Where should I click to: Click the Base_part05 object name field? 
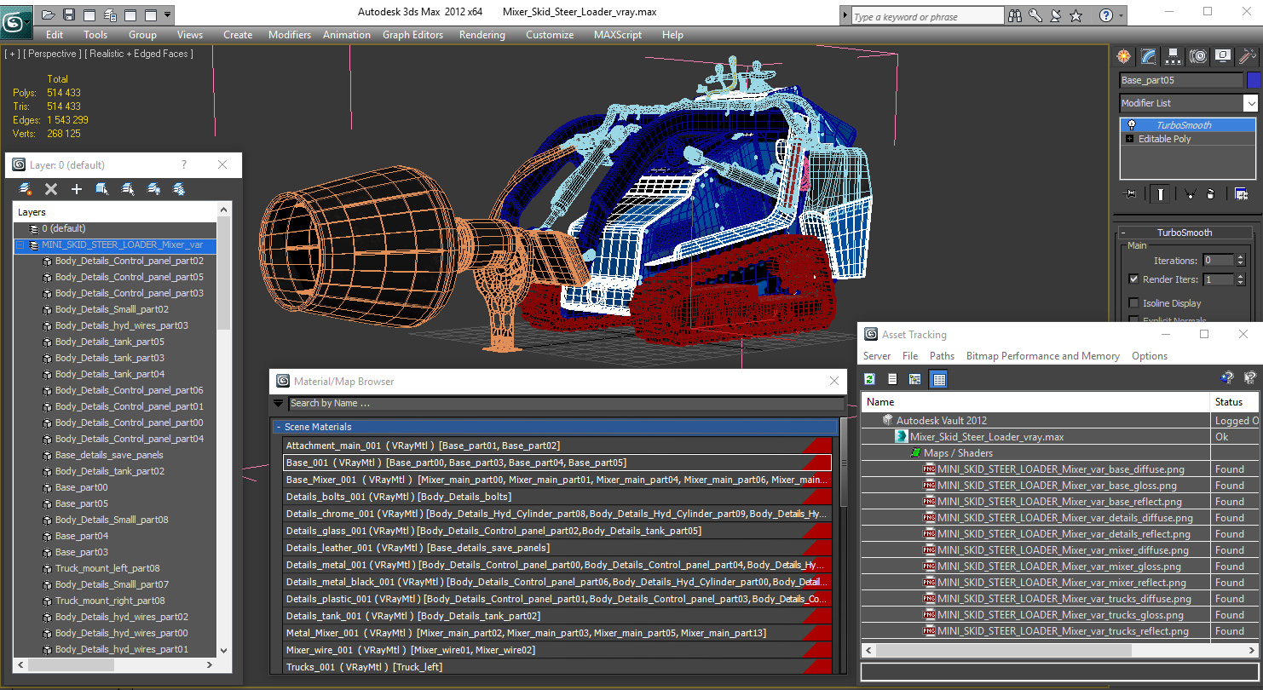point(1181,80)
